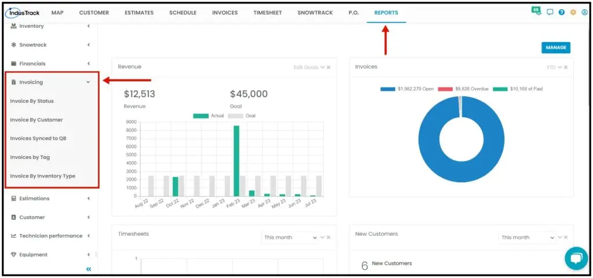The image size is (593, 278).
Task: Close the New Customers widget with X
Action: (x=566, y=238)
